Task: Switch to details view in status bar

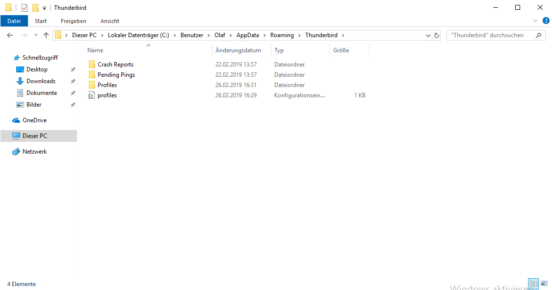Action: coord(534,284)
